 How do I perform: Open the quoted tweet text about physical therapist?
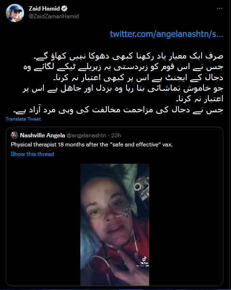[92, 145]
